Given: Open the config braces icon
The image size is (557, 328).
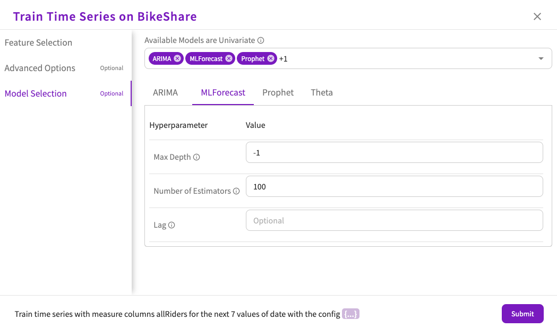Looking at the screenshot, I should tap(350, 314).
